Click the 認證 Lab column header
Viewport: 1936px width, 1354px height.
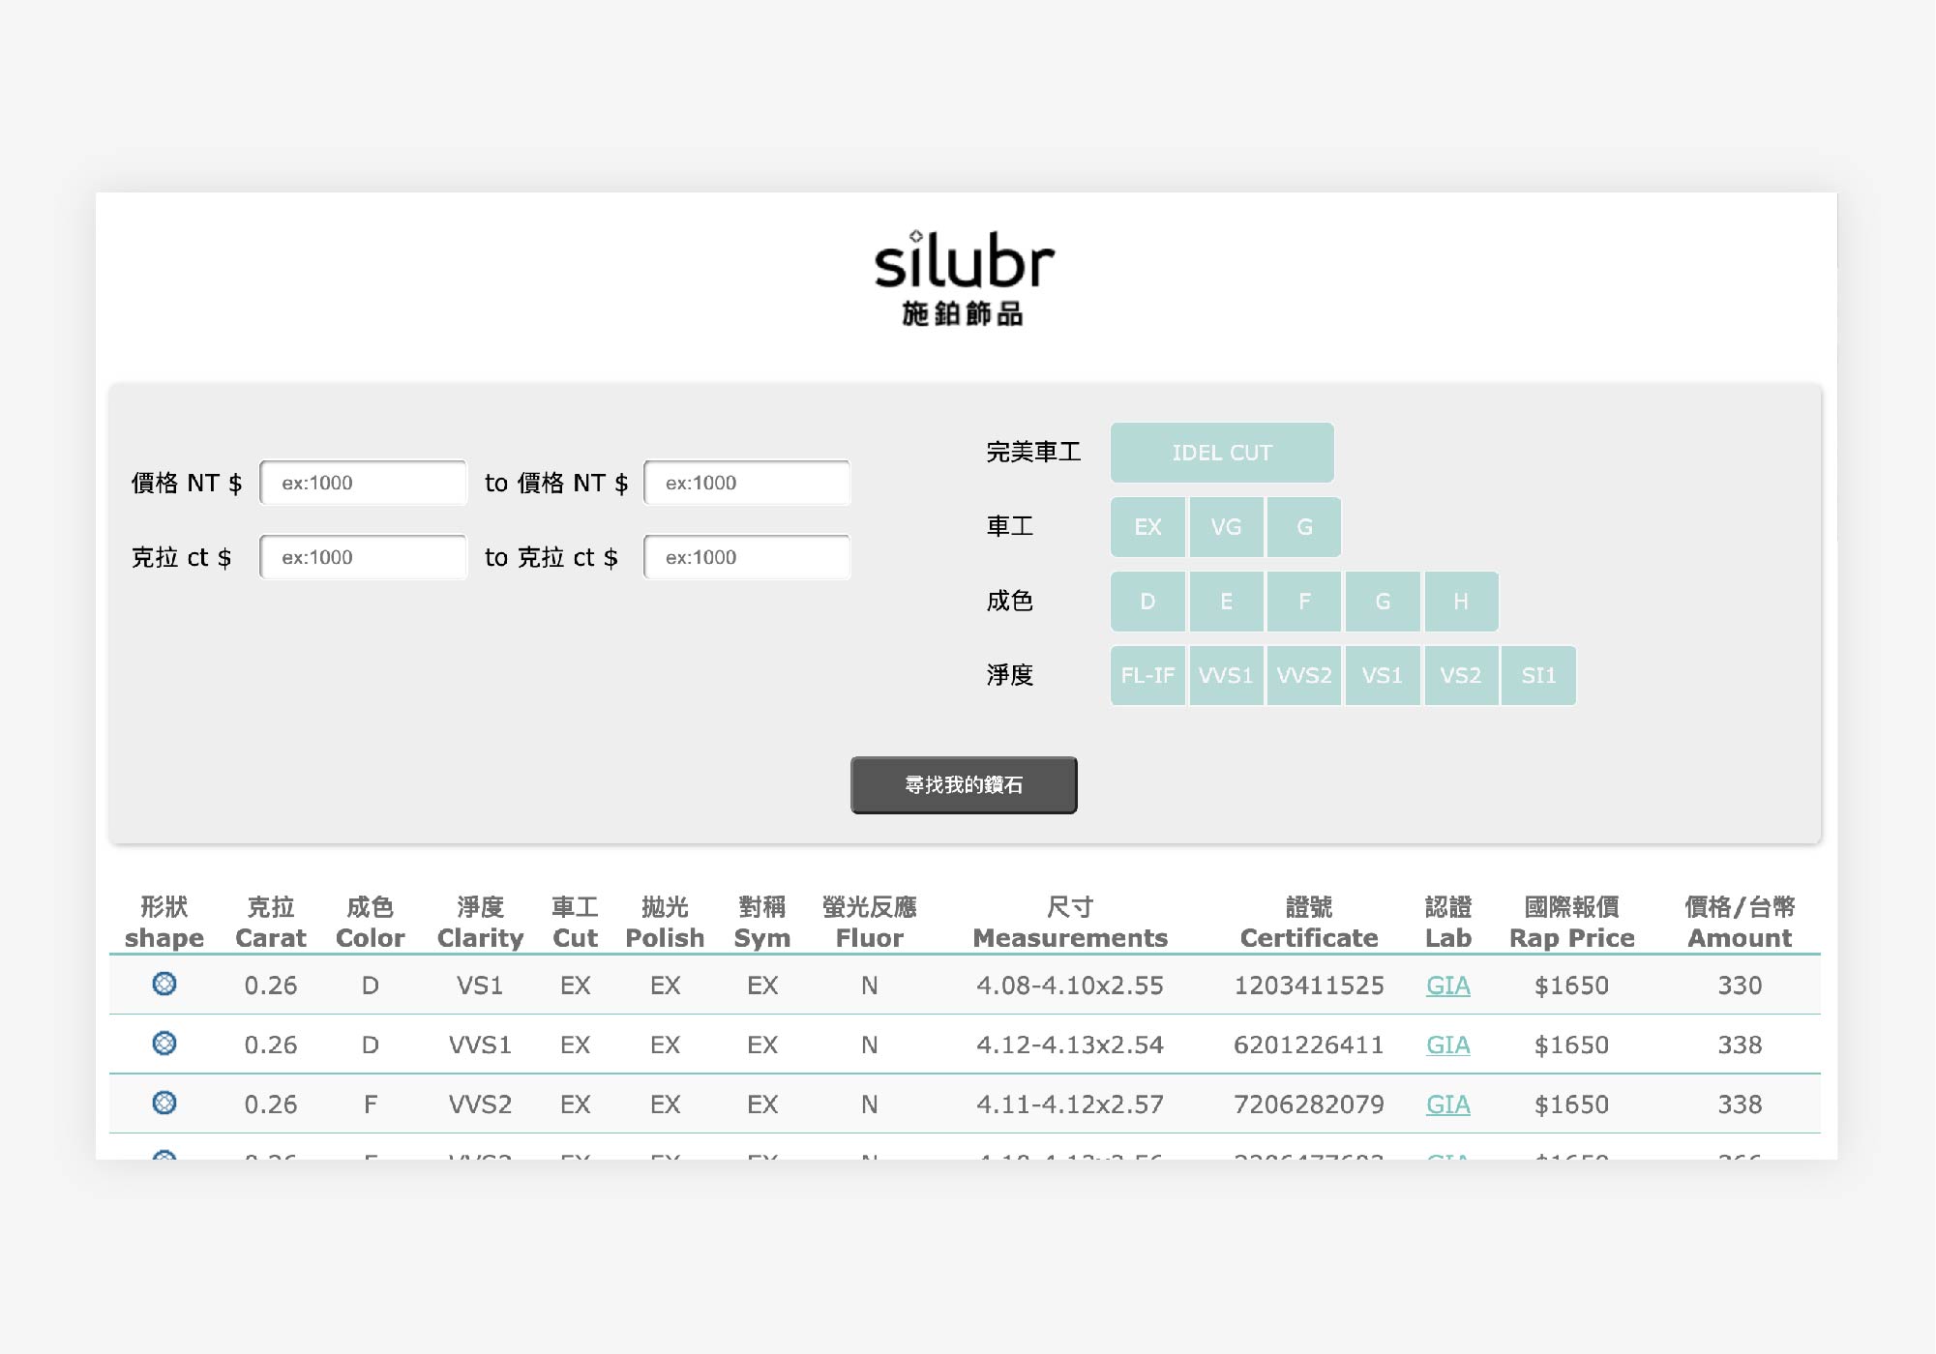[x=1447, y=923]
